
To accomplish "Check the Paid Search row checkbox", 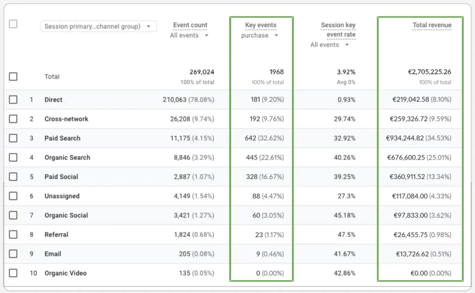I will tap(13, 138).
